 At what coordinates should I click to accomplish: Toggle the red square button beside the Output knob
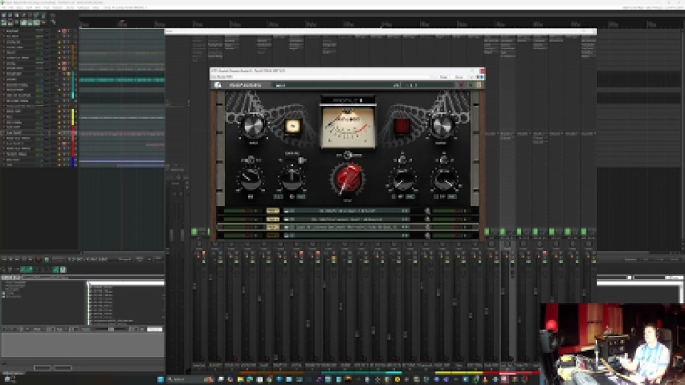click(x=401, y=126)
